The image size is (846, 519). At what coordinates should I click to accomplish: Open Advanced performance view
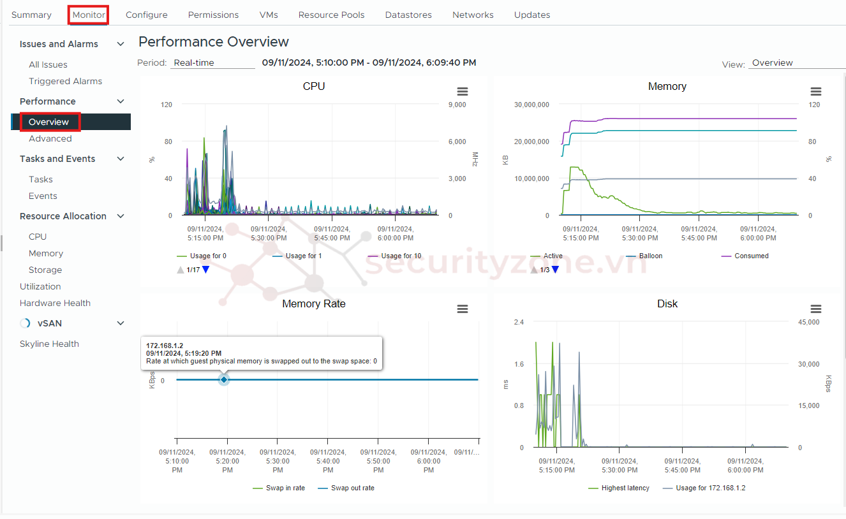[x=50, y=138]
